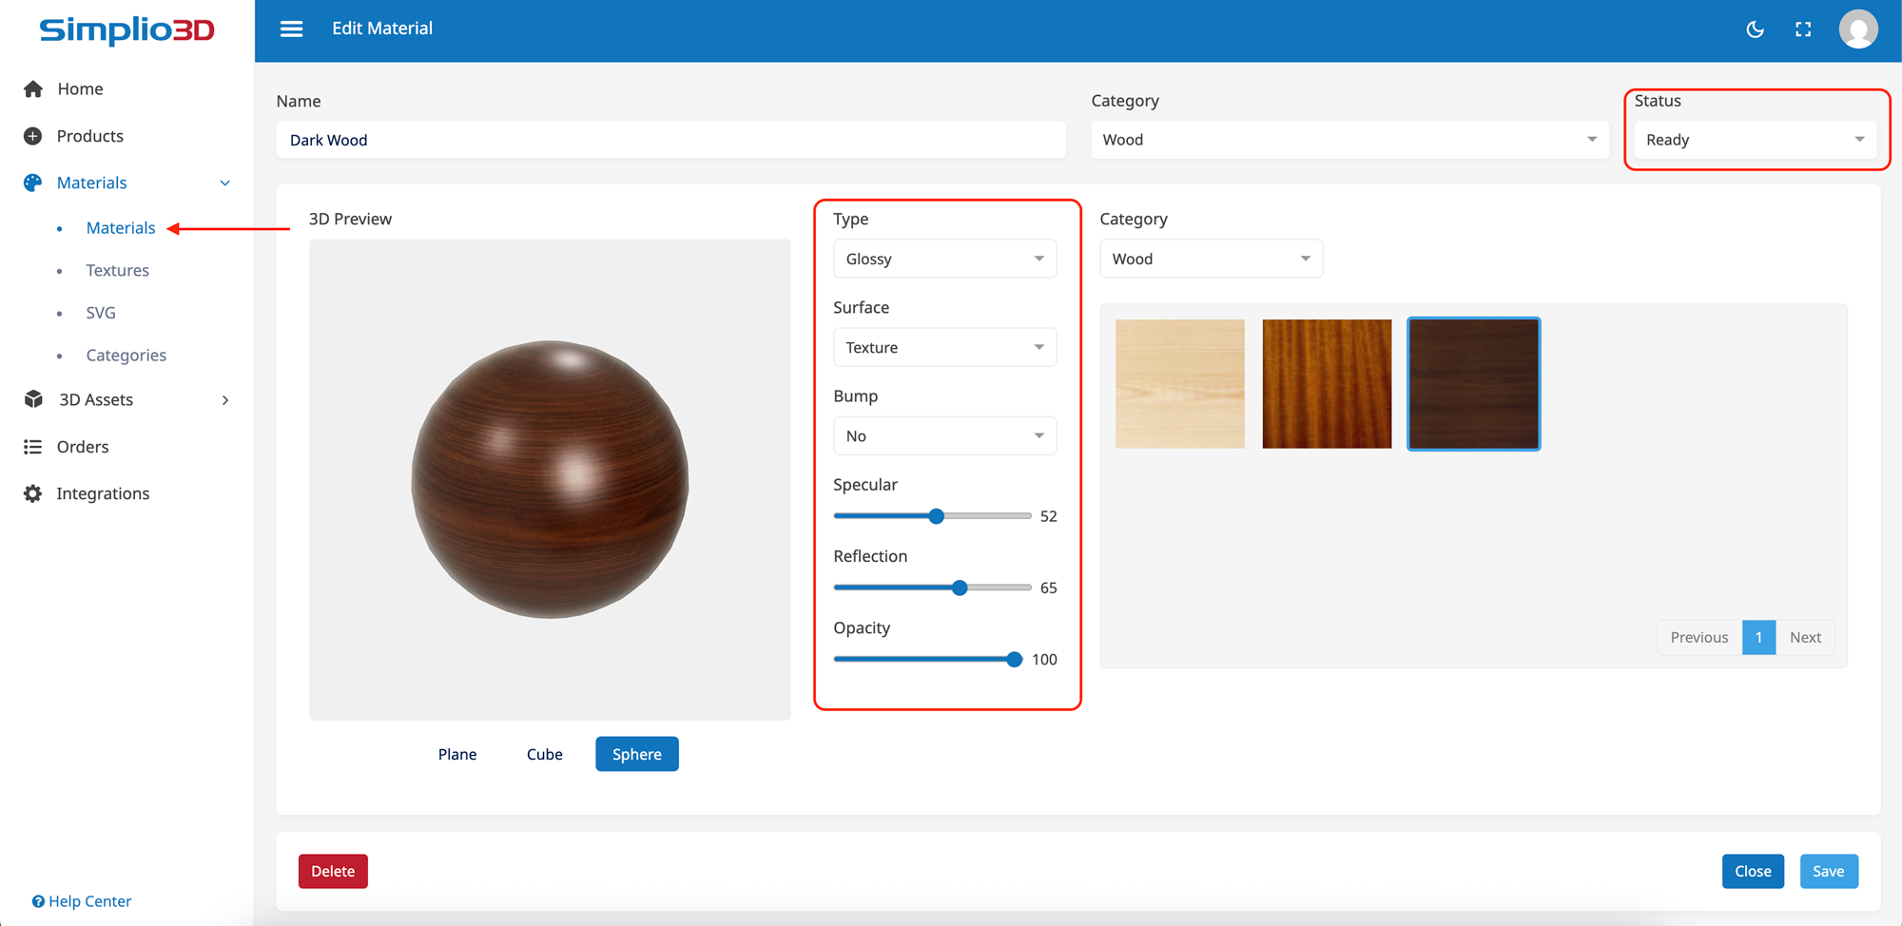The width and height of the screenshot is (1902, 926).
Task: Open the hamburger navigation menu
Action: 291,29
